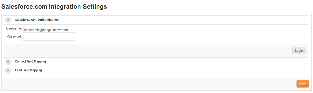
Task: Select the Salesforce.com Authentication header text
Action: pos(37,19)
